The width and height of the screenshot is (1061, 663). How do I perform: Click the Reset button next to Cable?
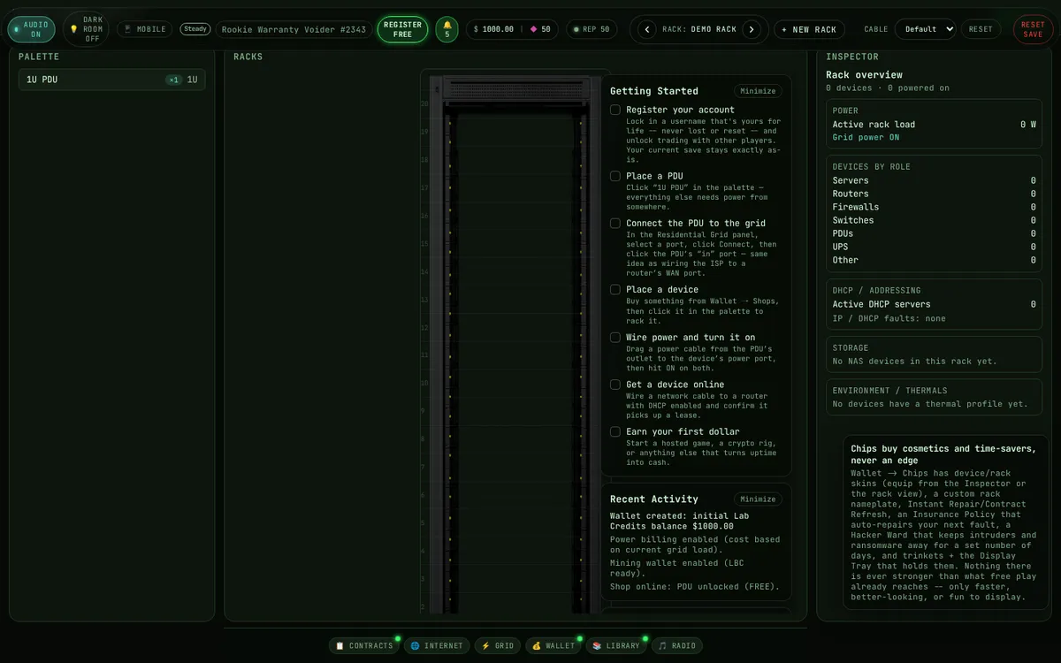981,29
